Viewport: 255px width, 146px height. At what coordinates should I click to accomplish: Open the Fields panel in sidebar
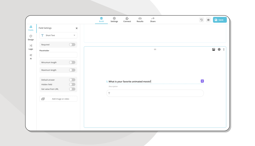pyautogui.click(x=31, y=28)
